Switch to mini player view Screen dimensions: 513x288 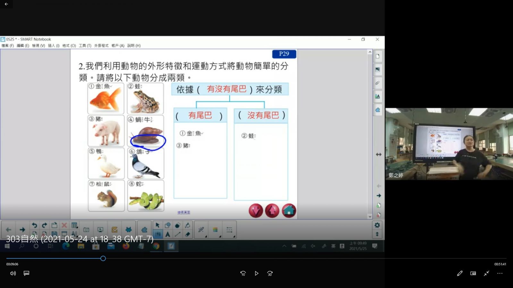tap(473, 273)
